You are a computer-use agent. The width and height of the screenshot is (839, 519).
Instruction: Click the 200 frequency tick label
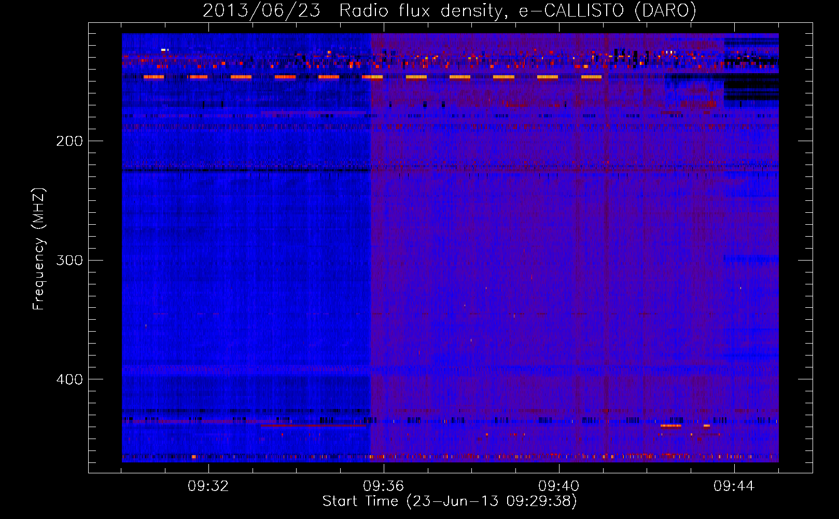69,141
